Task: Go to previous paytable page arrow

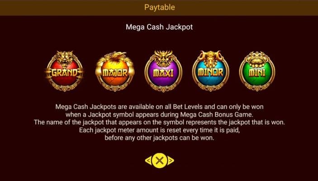Action: 148,161
